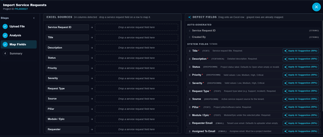Apply AI Suggestion for Description field
323x137 pixels.
click(x=301, y=59)
